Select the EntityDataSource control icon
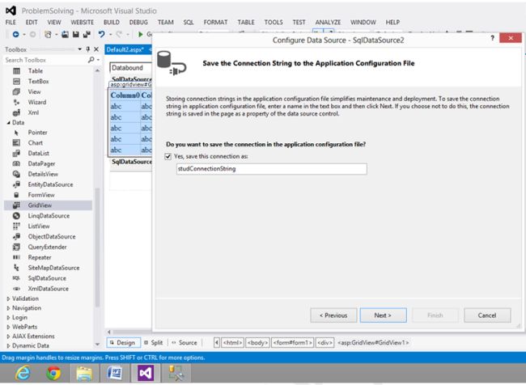This screenshot has height=385, width=526. [16, 184]
